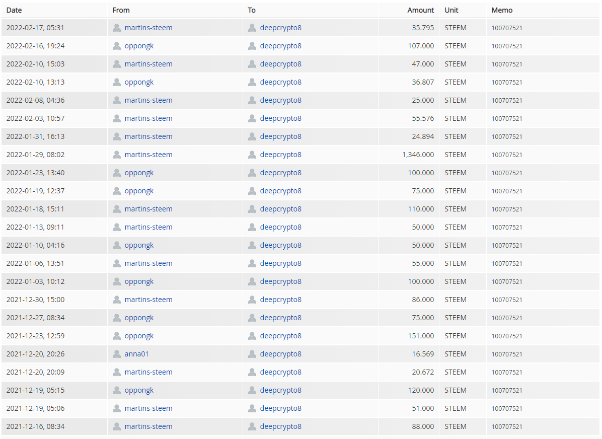Click the Amount column header
This screenshot has width=602, height=439.
point(421,10)
